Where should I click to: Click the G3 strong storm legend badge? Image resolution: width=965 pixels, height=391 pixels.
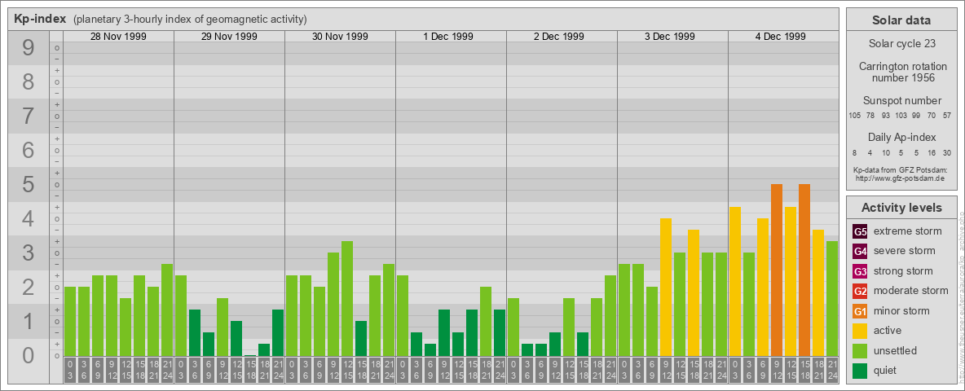[860, 271]
